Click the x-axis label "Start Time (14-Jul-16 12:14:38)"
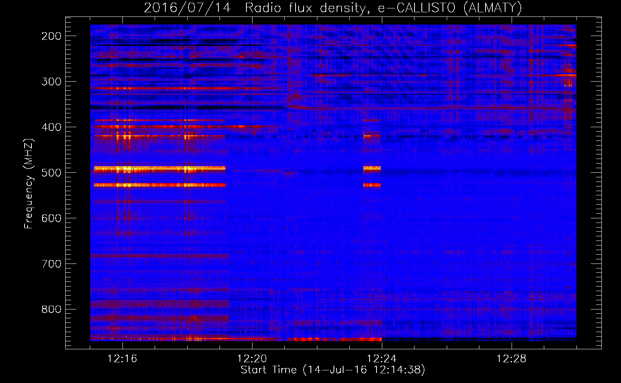 coord(333,370)
